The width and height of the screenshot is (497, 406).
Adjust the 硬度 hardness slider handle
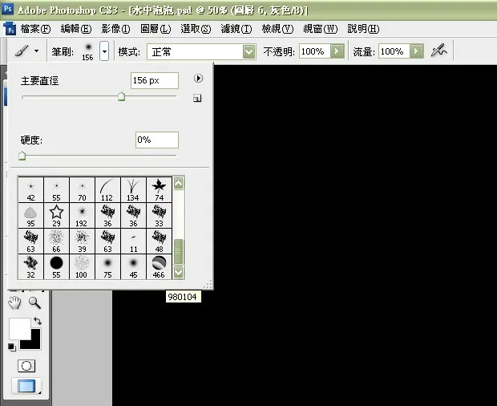pos(22,156)
